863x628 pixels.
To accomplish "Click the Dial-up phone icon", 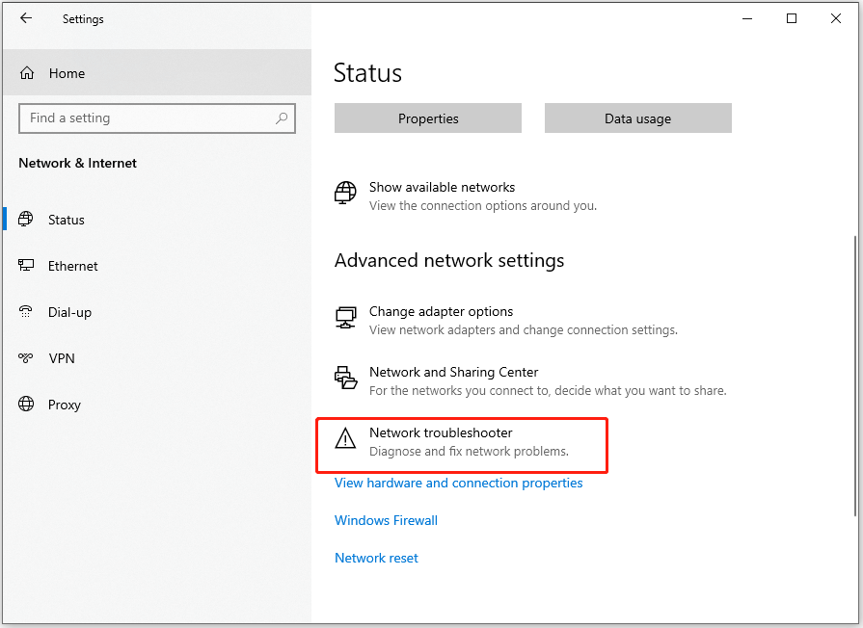I will (x=26, y=311).
